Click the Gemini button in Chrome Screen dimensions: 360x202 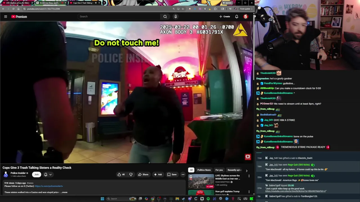click(x=227, y=3)
